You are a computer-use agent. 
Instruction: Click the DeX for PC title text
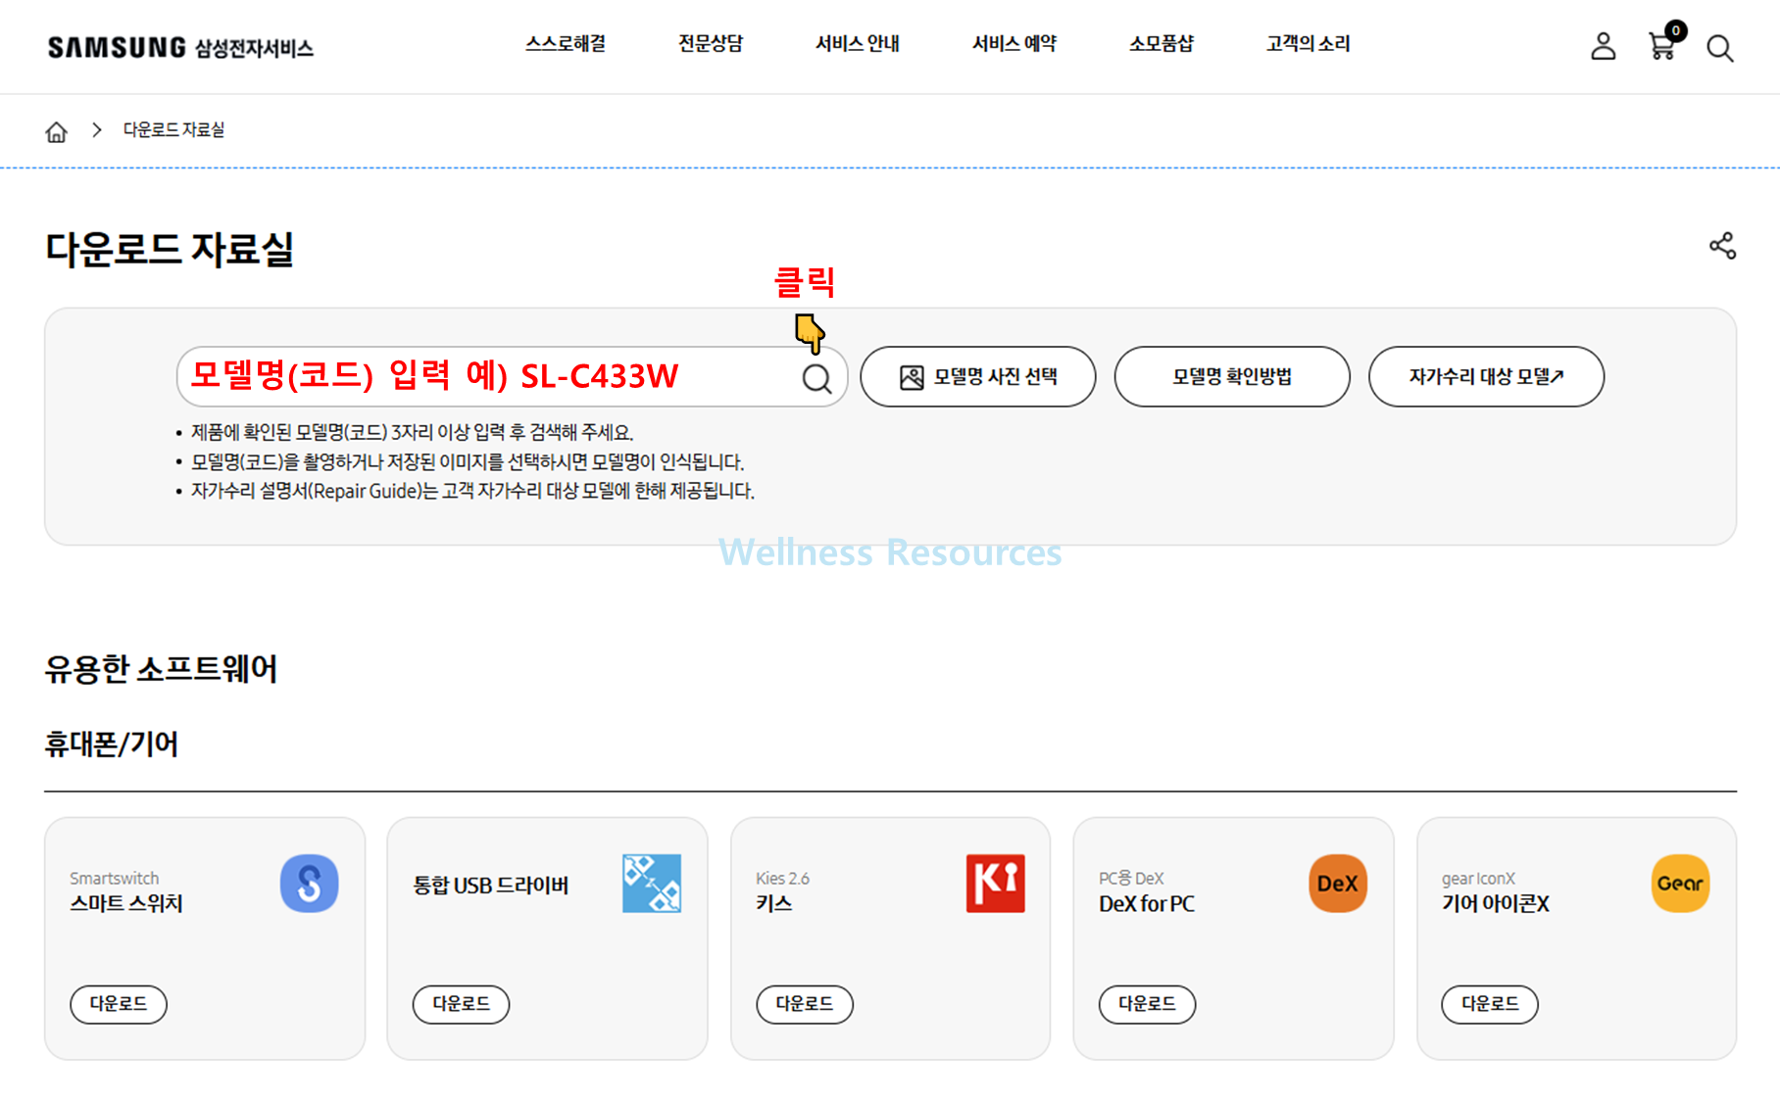pyautogui.click(x=1147, y=903)
